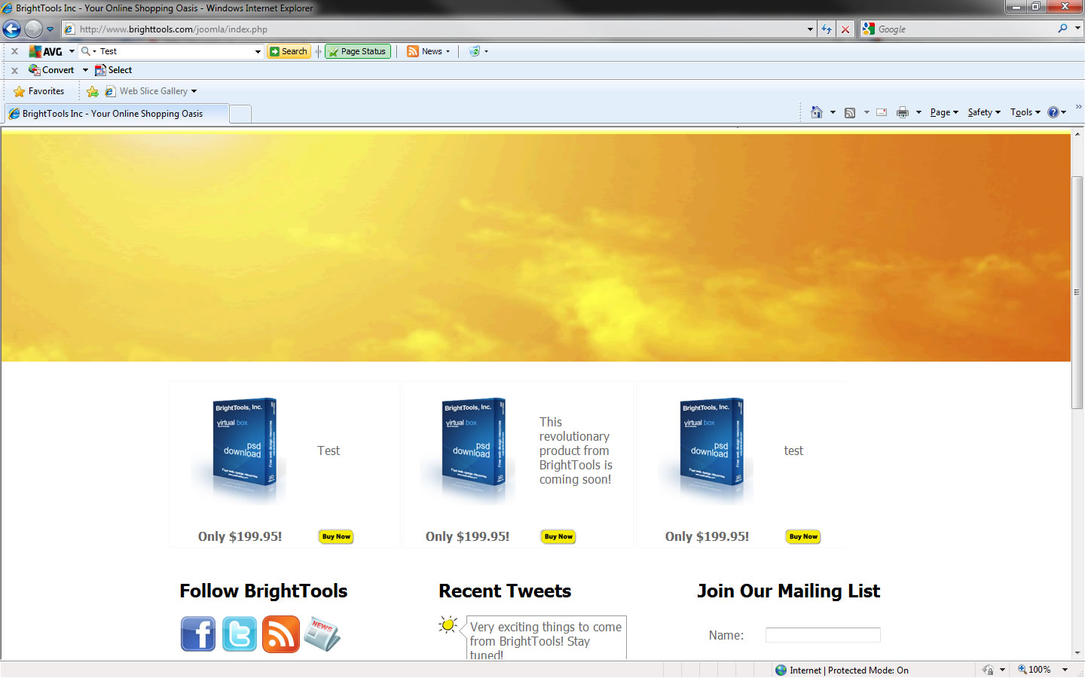Screen dimensions: 1085x678
Task: Click the Home icon in command bar
Action: coord(817,112)
